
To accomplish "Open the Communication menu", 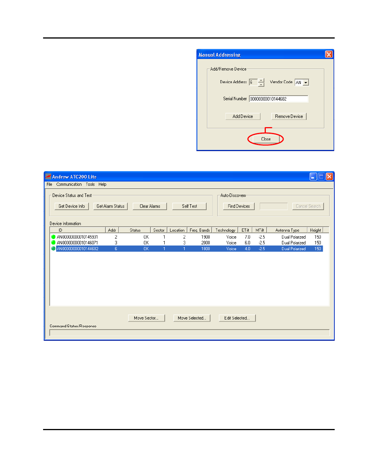I will (x=69, y=185).
